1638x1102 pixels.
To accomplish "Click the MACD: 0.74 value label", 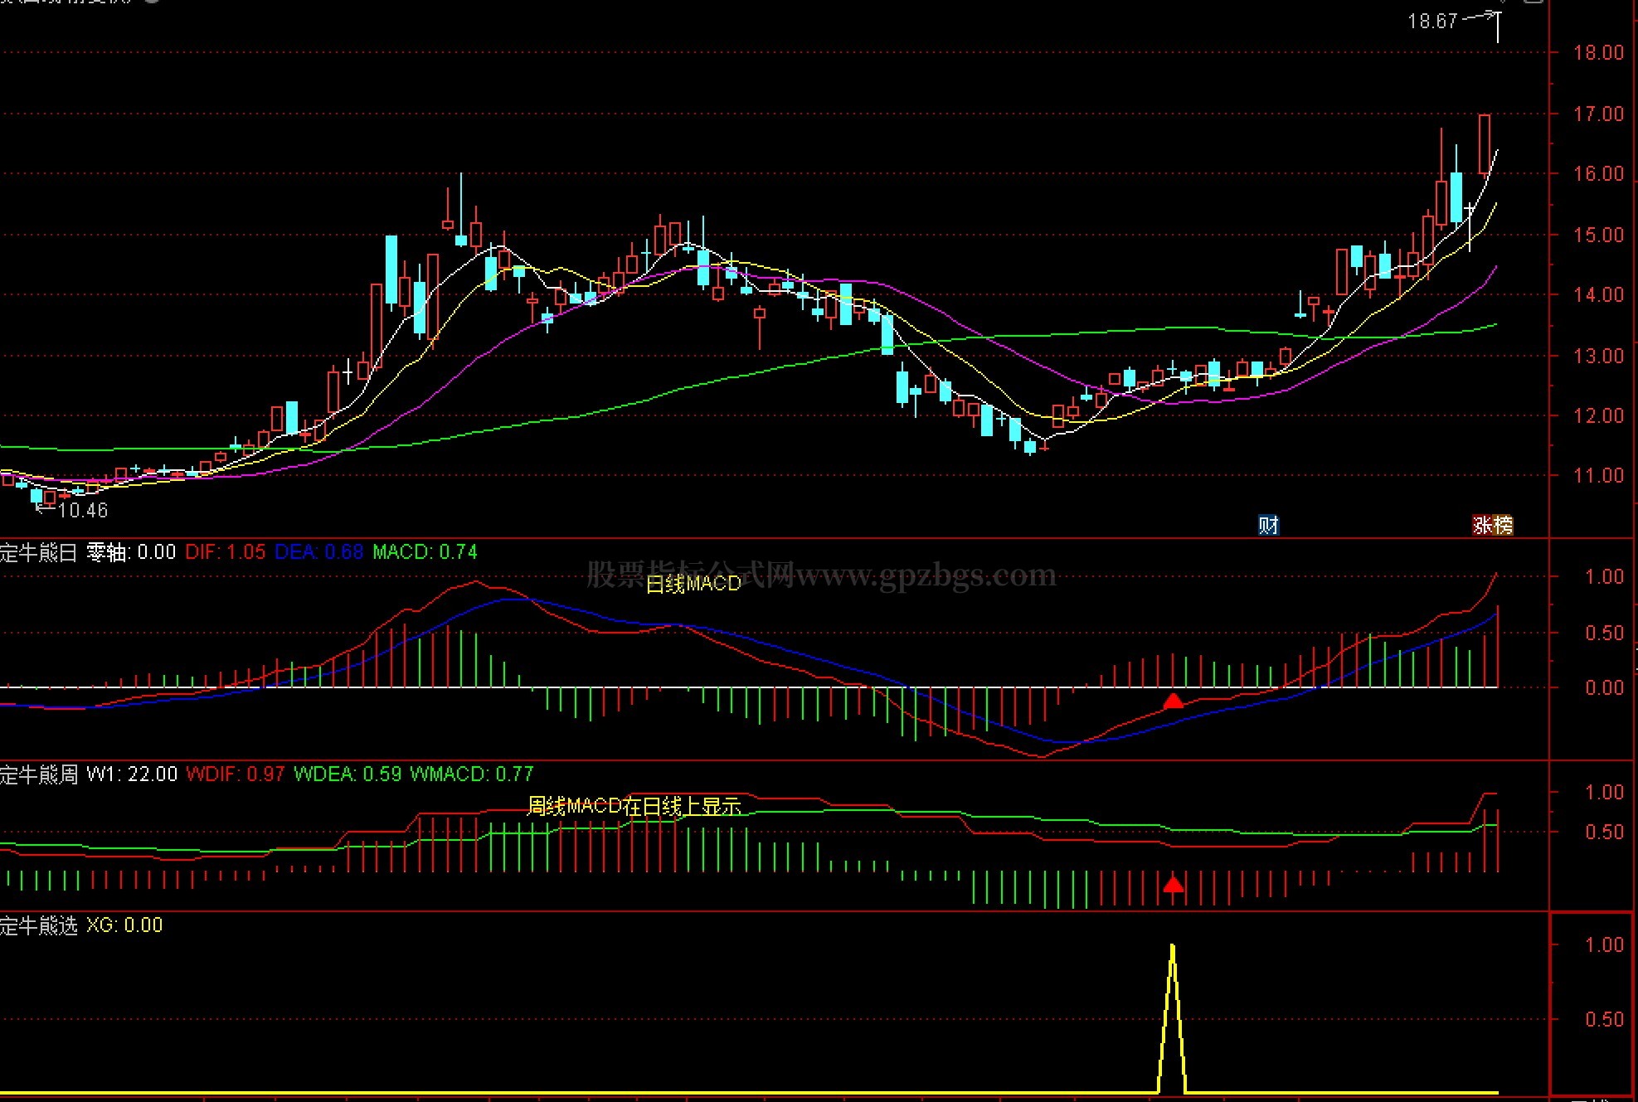I will 425,552.
